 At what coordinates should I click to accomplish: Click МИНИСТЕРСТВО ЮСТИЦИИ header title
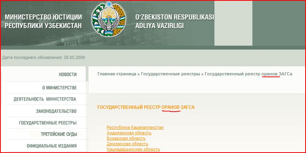click(43, 21)
